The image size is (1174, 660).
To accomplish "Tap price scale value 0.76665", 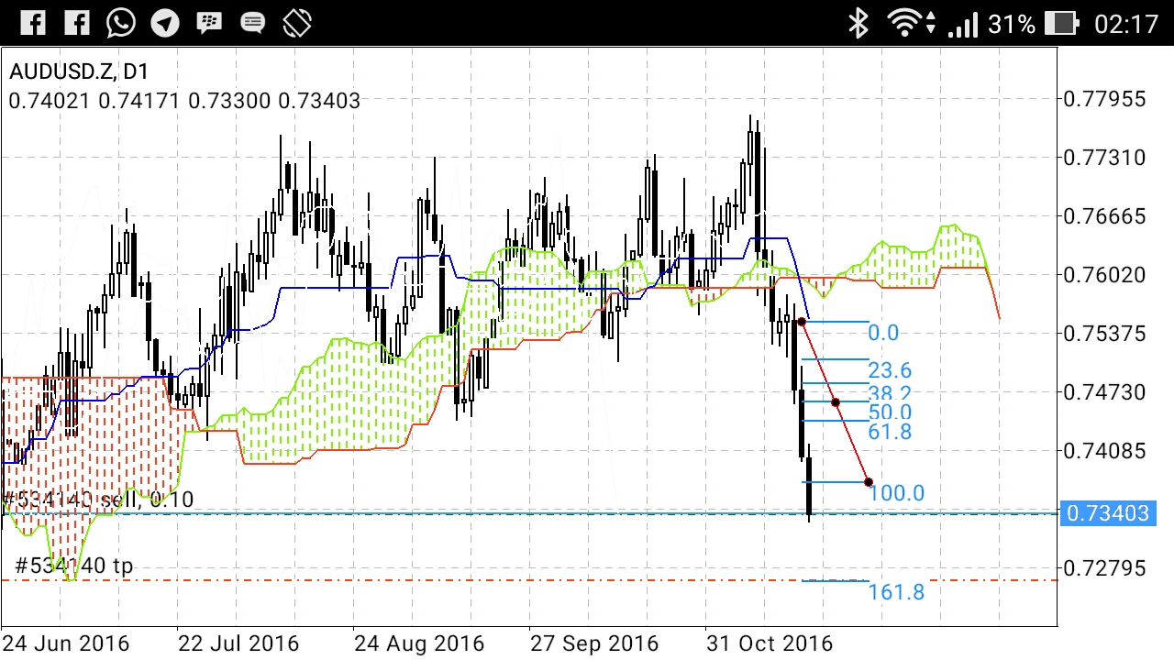I will [1104, 216].
